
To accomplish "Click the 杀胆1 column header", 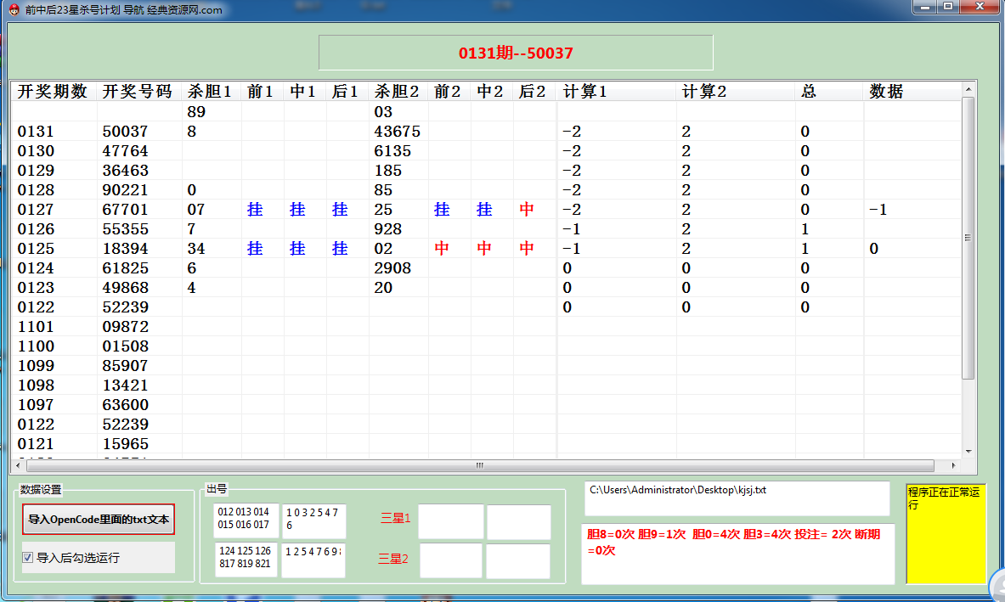I will pos(211,91).
